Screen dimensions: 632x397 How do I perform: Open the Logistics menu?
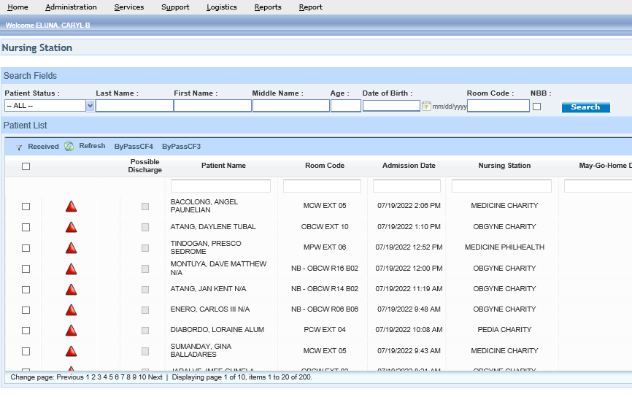click(221, 7)
